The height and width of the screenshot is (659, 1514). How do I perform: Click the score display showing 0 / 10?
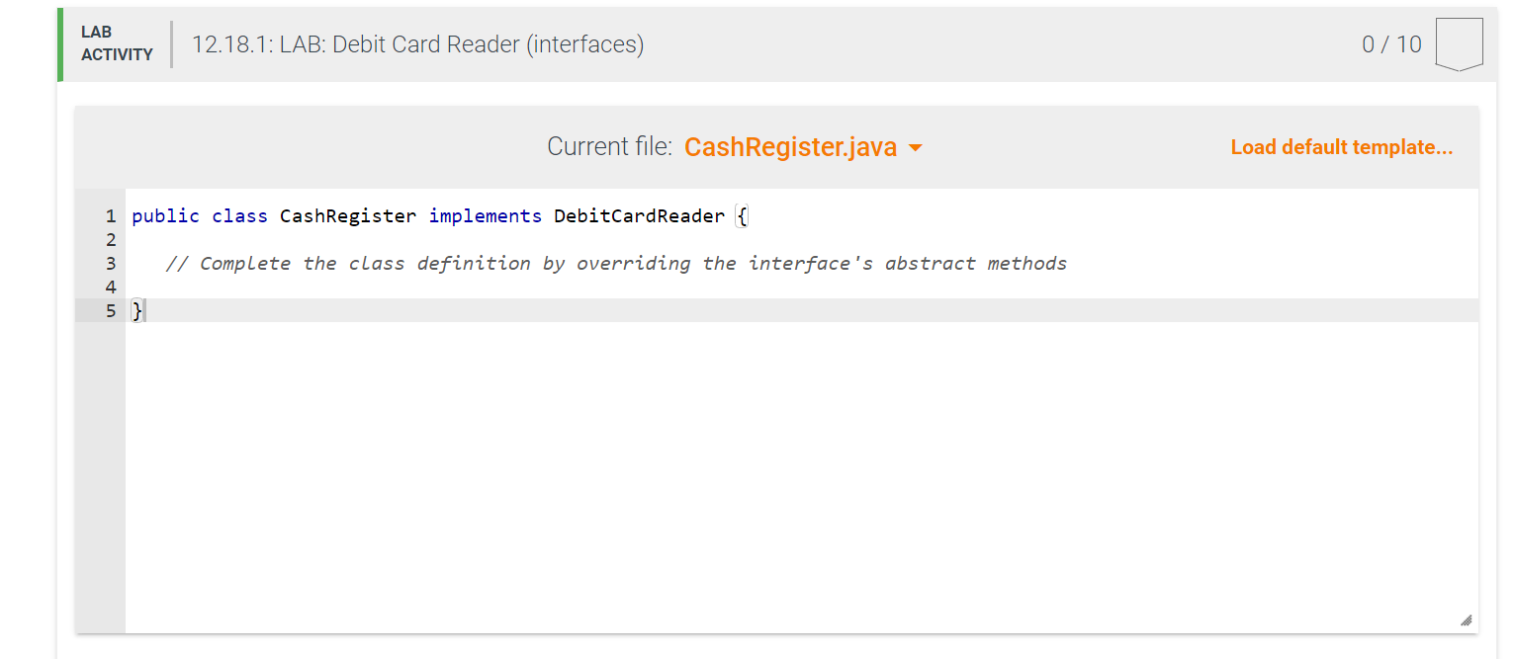click(x=1391, y=43)
